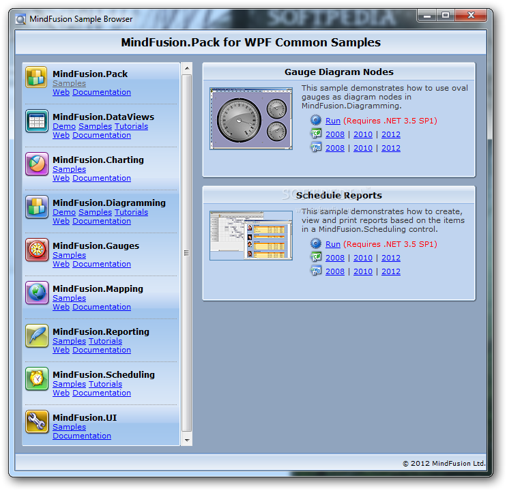Open MindFusion.UI Documentation link
Screen dimensions: 507x491
click(x=82, y=436)
